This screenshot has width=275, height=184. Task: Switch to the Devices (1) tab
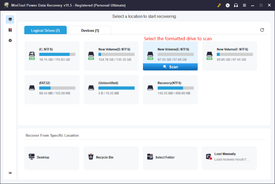[x=90, y=30]
